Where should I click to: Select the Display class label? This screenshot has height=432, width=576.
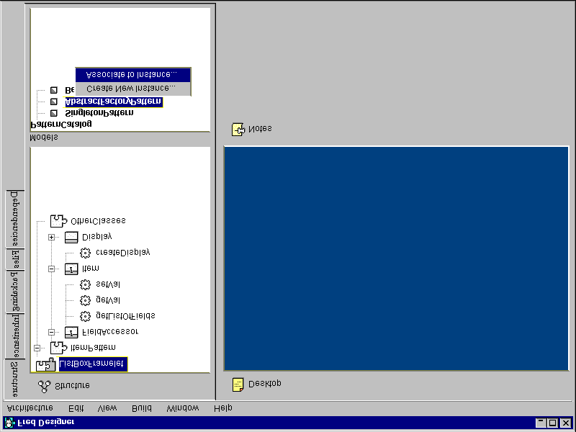pyautogui.click(x=97, y=237)
